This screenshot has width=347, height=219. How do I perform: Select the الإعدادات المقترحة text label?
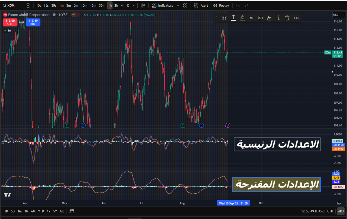[x=277, y=184]
